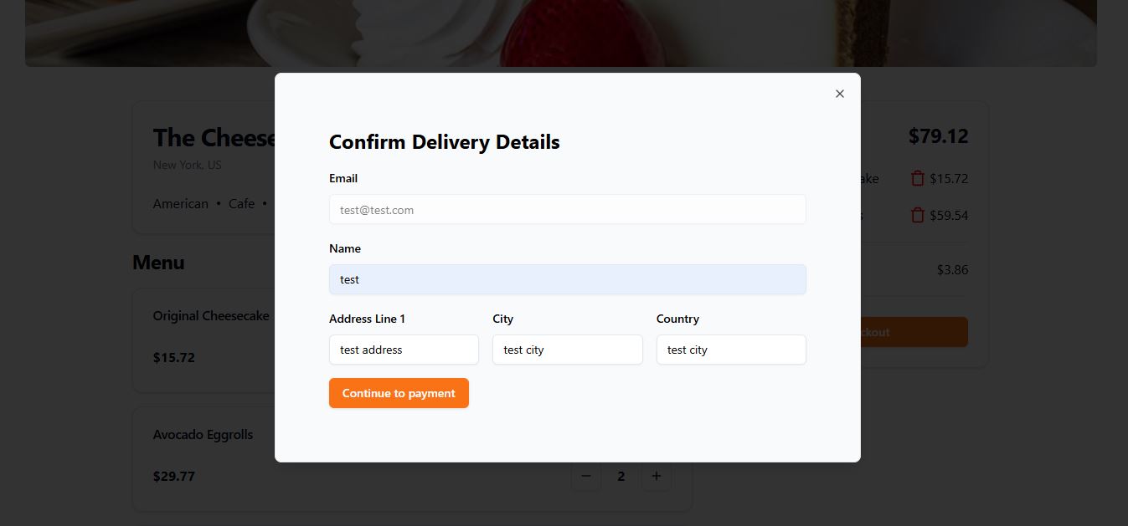The width and height of the screenshot is (1128, 526).
Task: Click the Continue to payment button
Action: click(x=399, y=393)
